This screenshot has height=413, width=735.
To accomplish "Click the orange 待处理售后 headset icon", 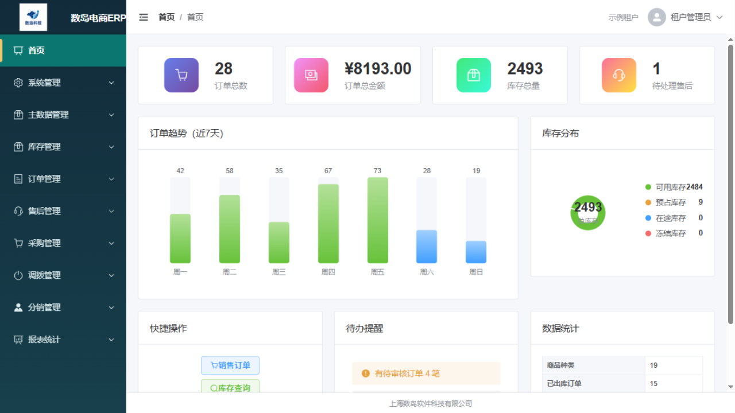I will pos(619,75).
